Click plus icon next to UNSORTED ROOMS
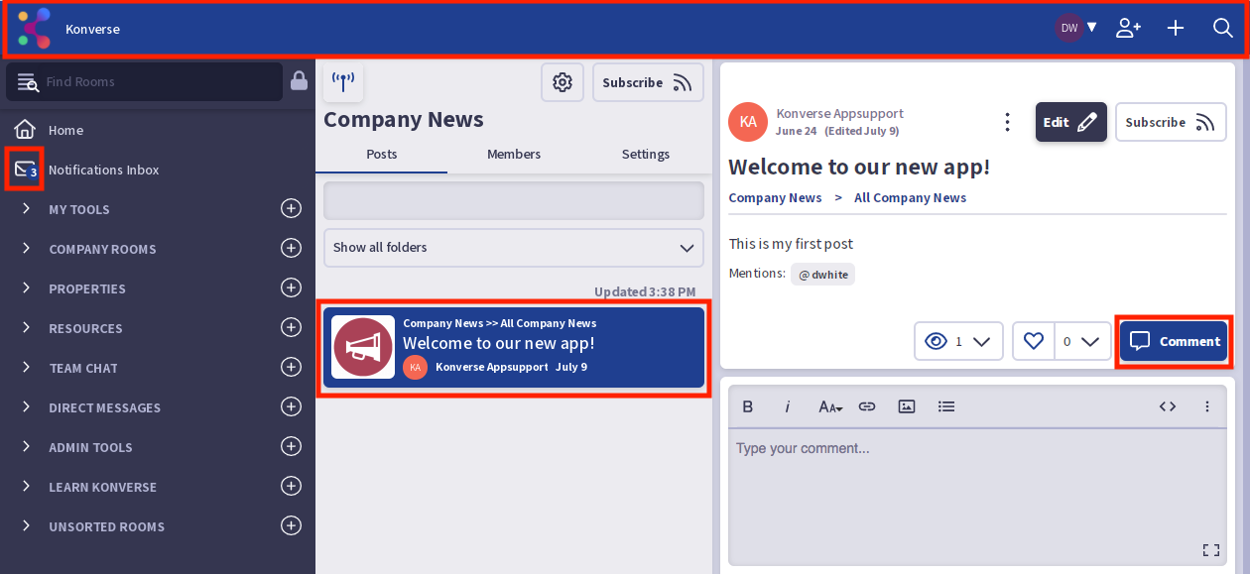 291,525
